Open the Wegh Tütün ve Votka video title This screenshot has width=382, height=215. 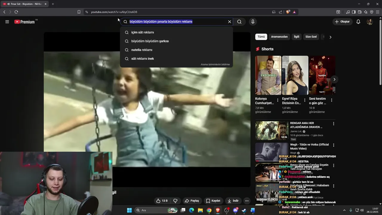click(309, 147)
